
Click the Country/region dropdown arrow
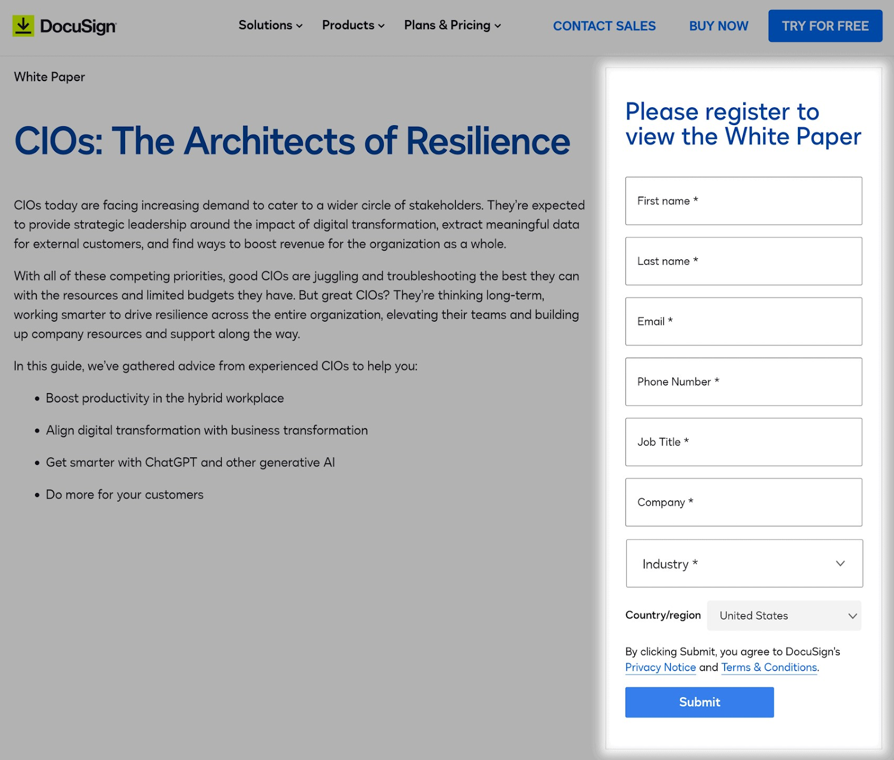point(852,616)
